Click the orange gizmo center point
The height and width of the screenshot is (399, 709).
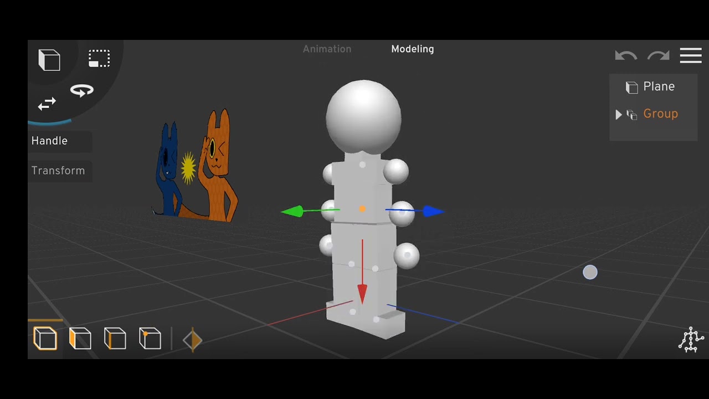pos(362,209)
